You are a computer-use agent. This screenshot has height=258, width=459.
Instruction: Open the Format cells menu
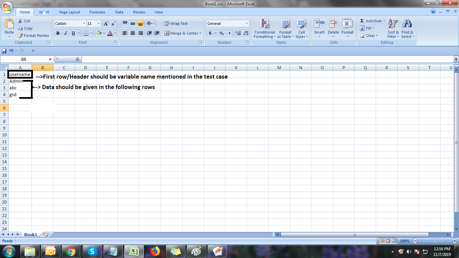347,29
